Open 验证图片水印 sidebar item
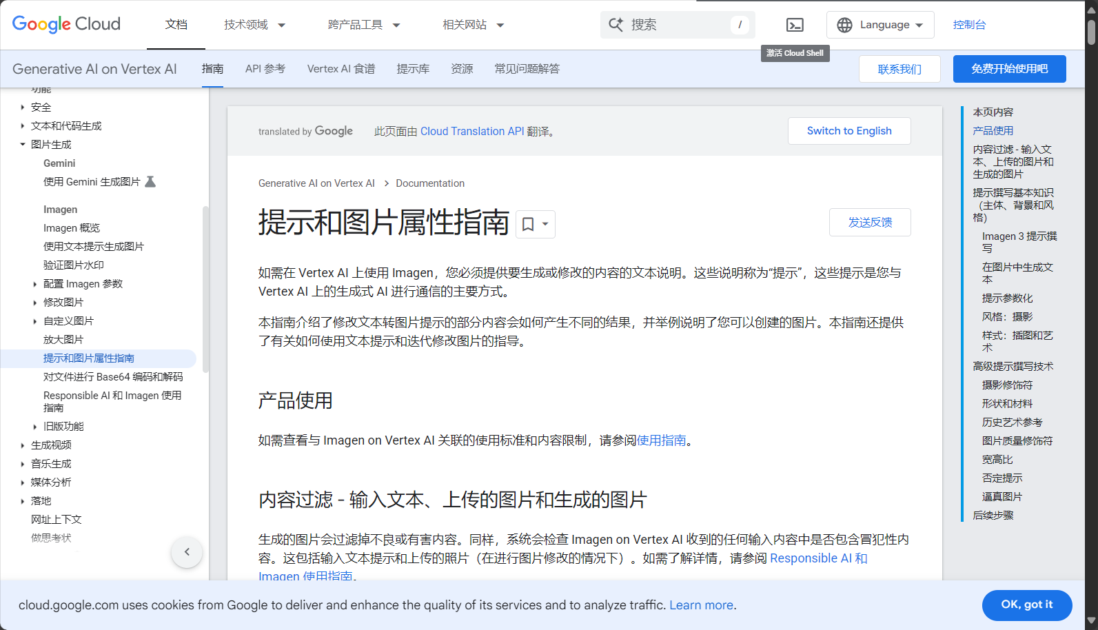 pos(74,265)
